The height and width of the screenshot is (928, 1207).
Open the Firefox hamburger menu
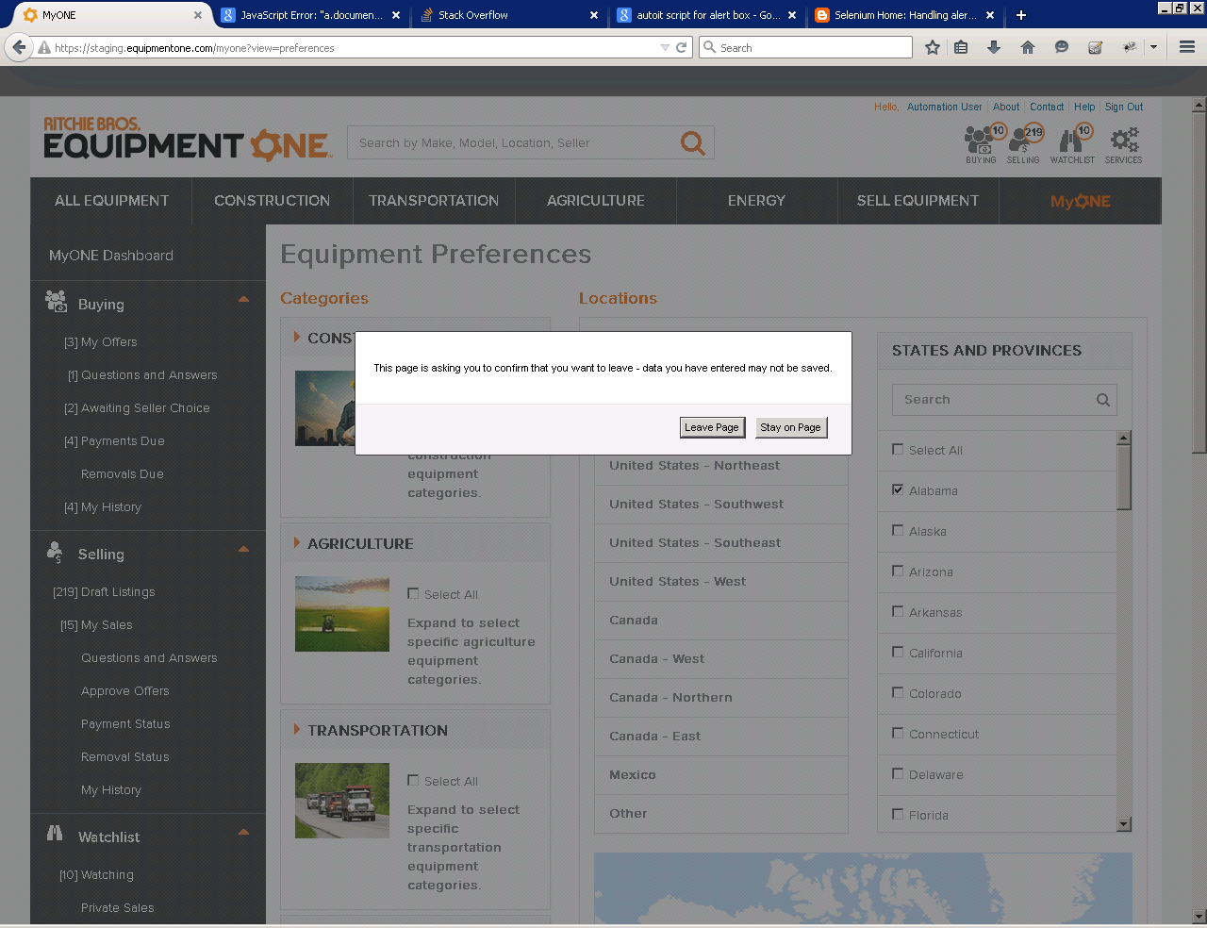pos(1187,47)
